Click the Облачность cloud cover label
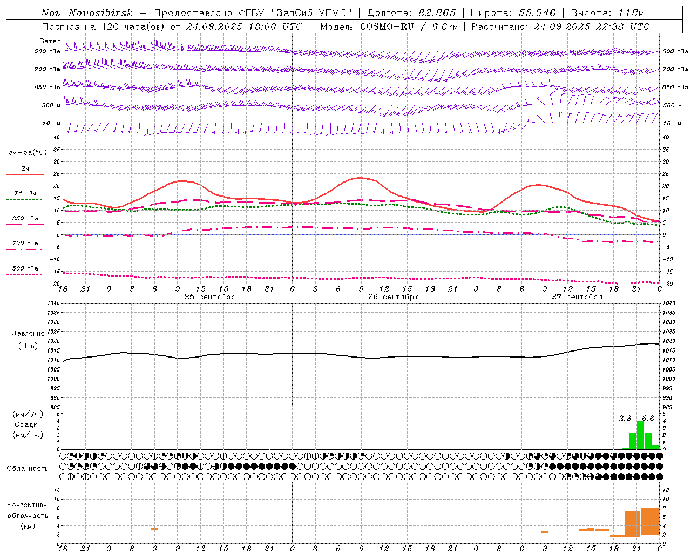Viewport: 691px width, 553px height. 27,469
